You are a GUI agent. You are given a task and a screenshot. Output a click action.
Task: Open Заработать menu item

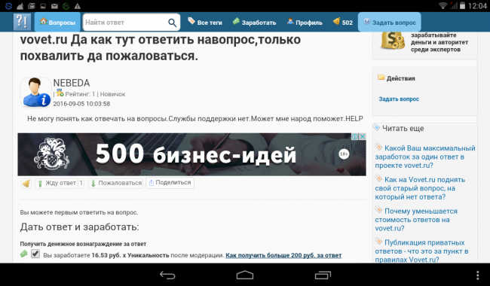[254, 22]
